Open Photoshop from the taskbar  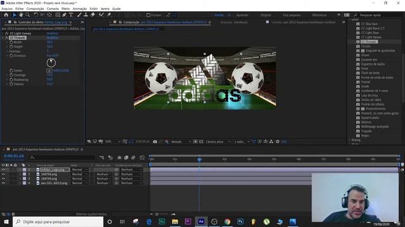pos(240,221)
